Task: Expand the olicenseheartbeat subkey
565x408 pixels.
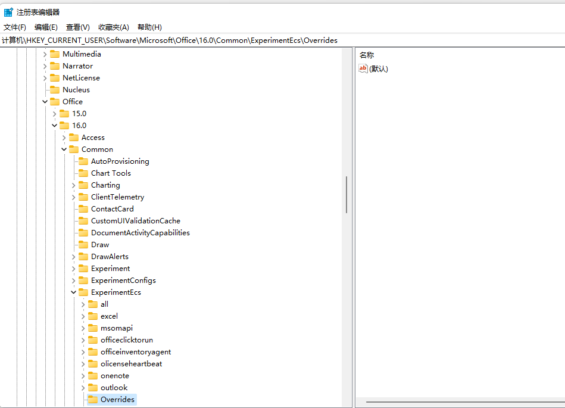Action: [x=83, y=364]
